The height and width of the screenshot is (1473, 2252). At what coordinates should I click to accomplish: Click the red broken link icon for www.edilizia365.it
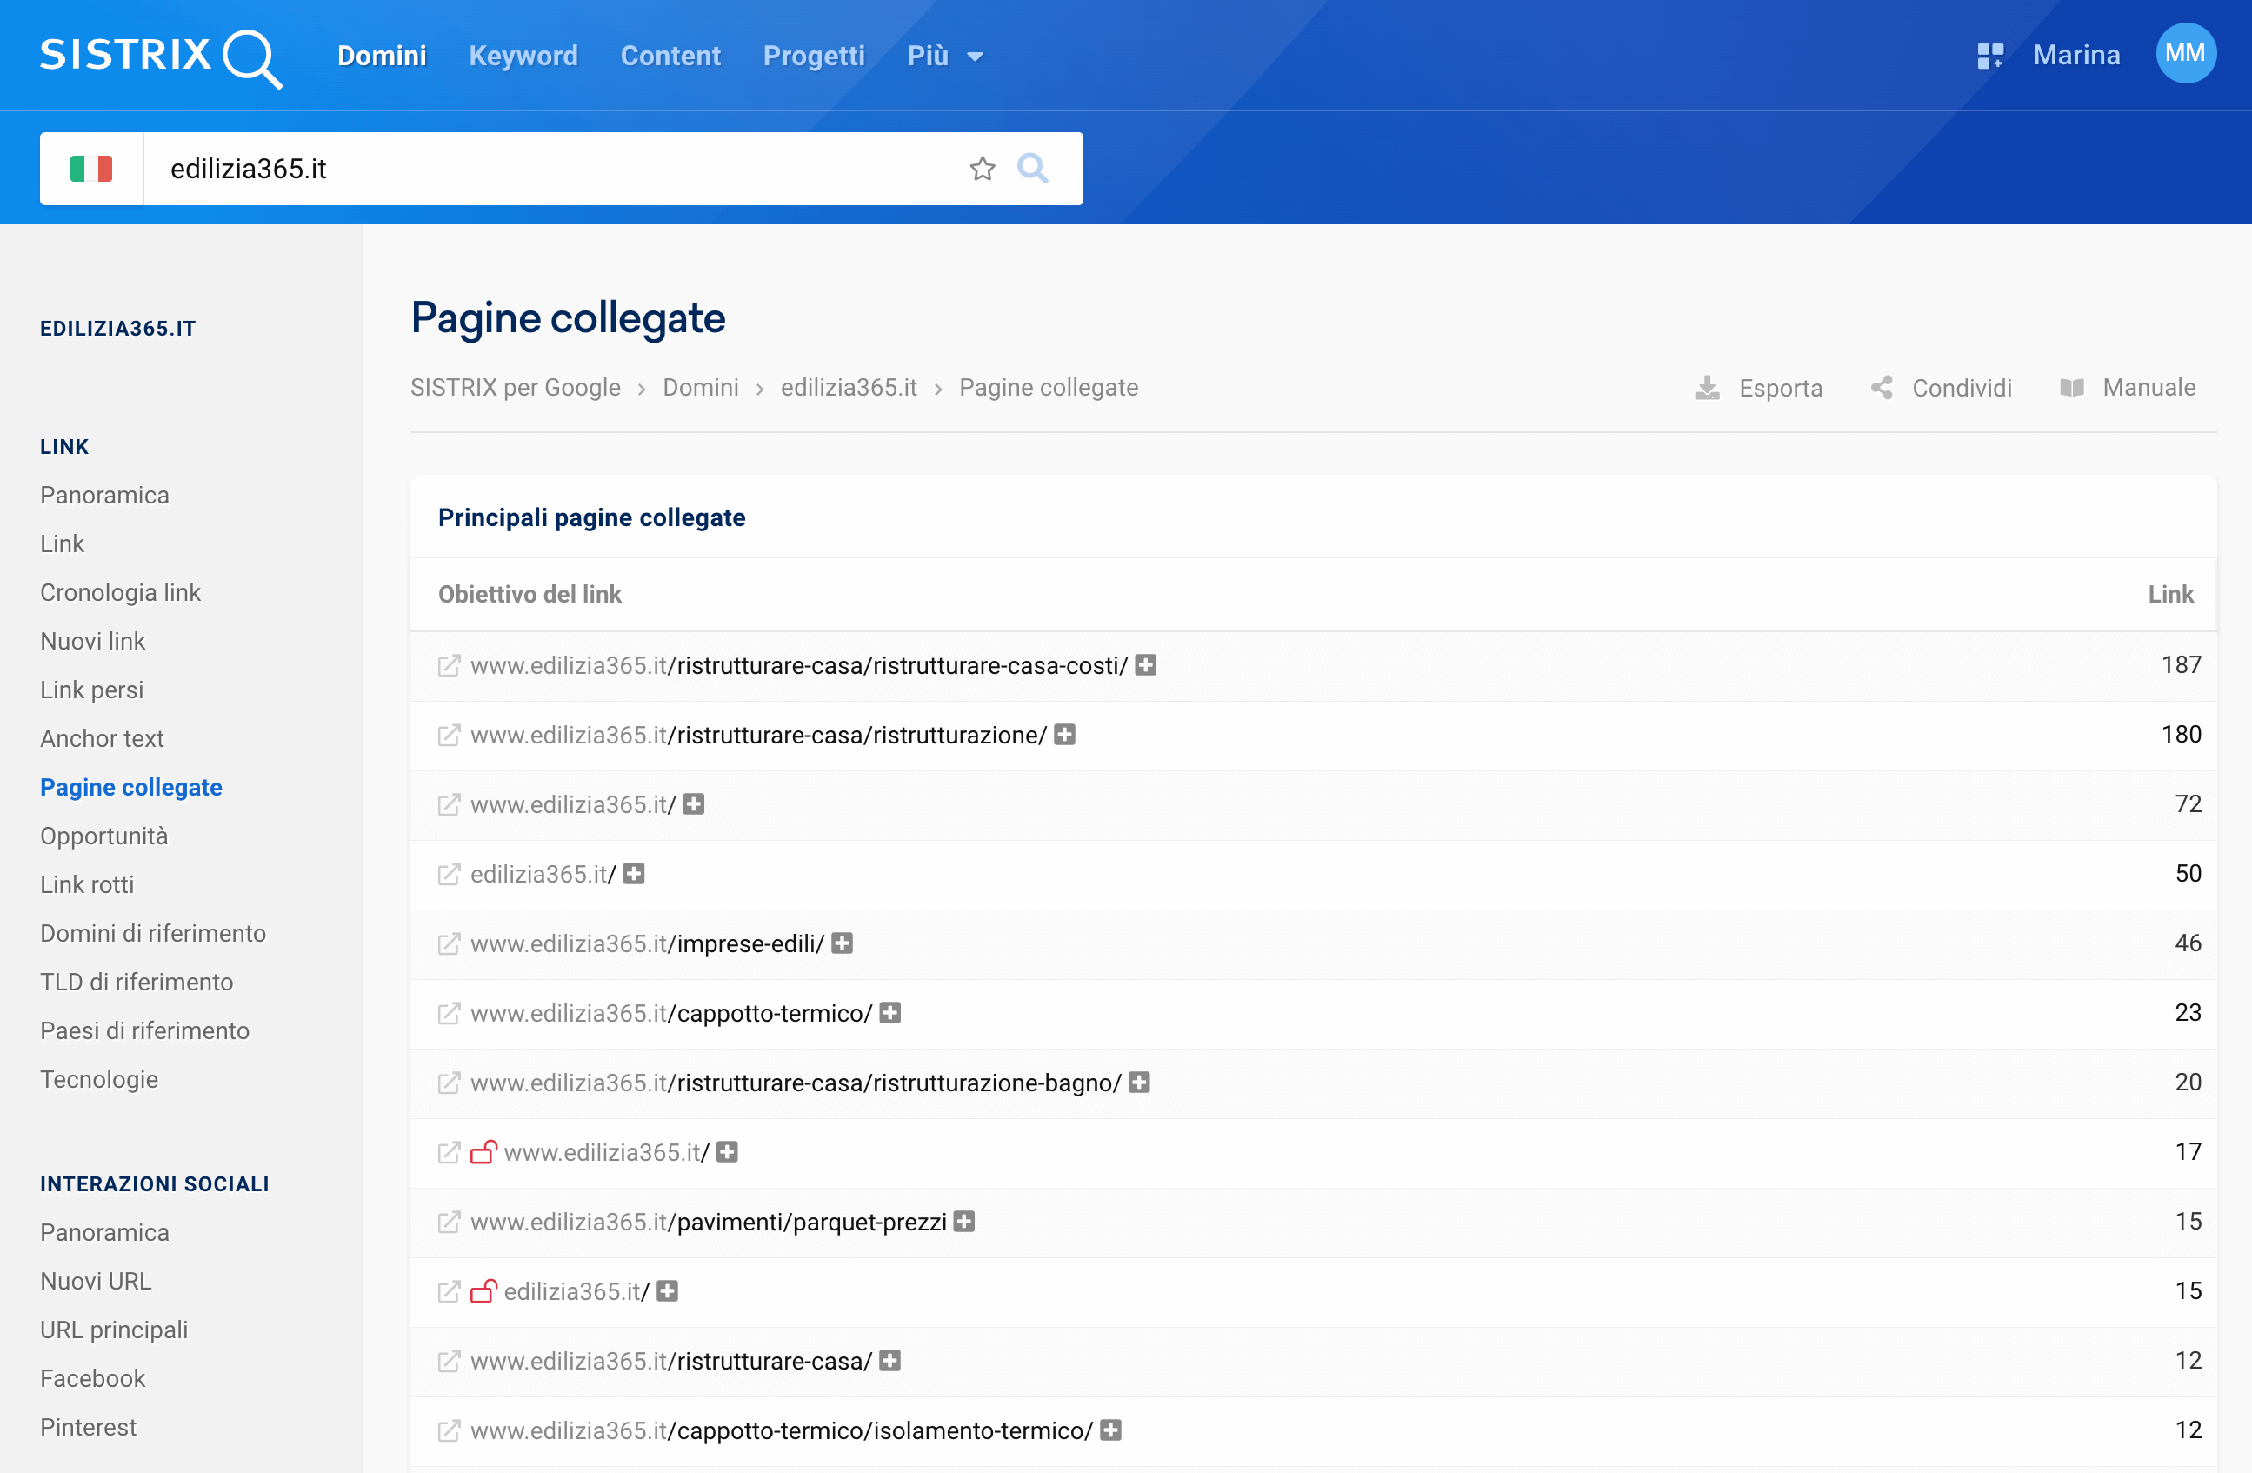pos(485,1150)
